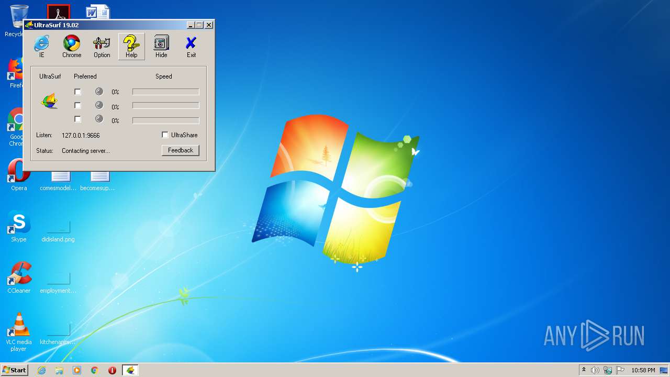This screenshot has width=670, height=377.
Task: Select the Skype desktop shortcut
Action: click(x=19, y=227)
